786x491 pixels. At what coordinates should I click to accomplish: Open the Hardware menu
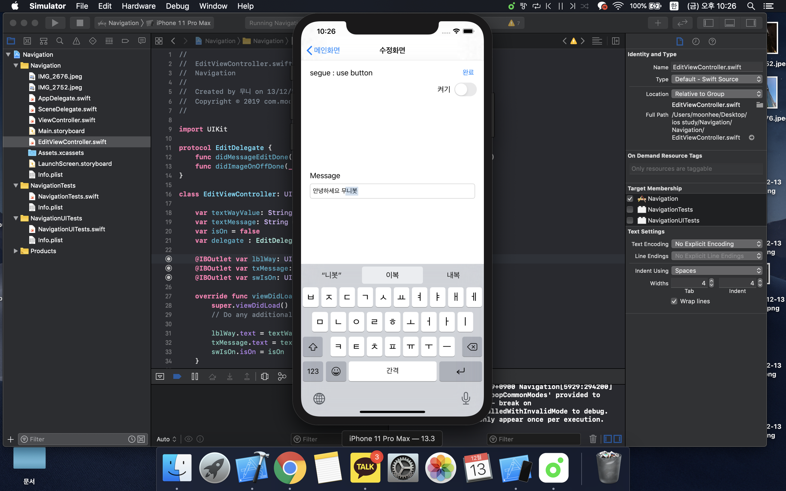point(138,6)
